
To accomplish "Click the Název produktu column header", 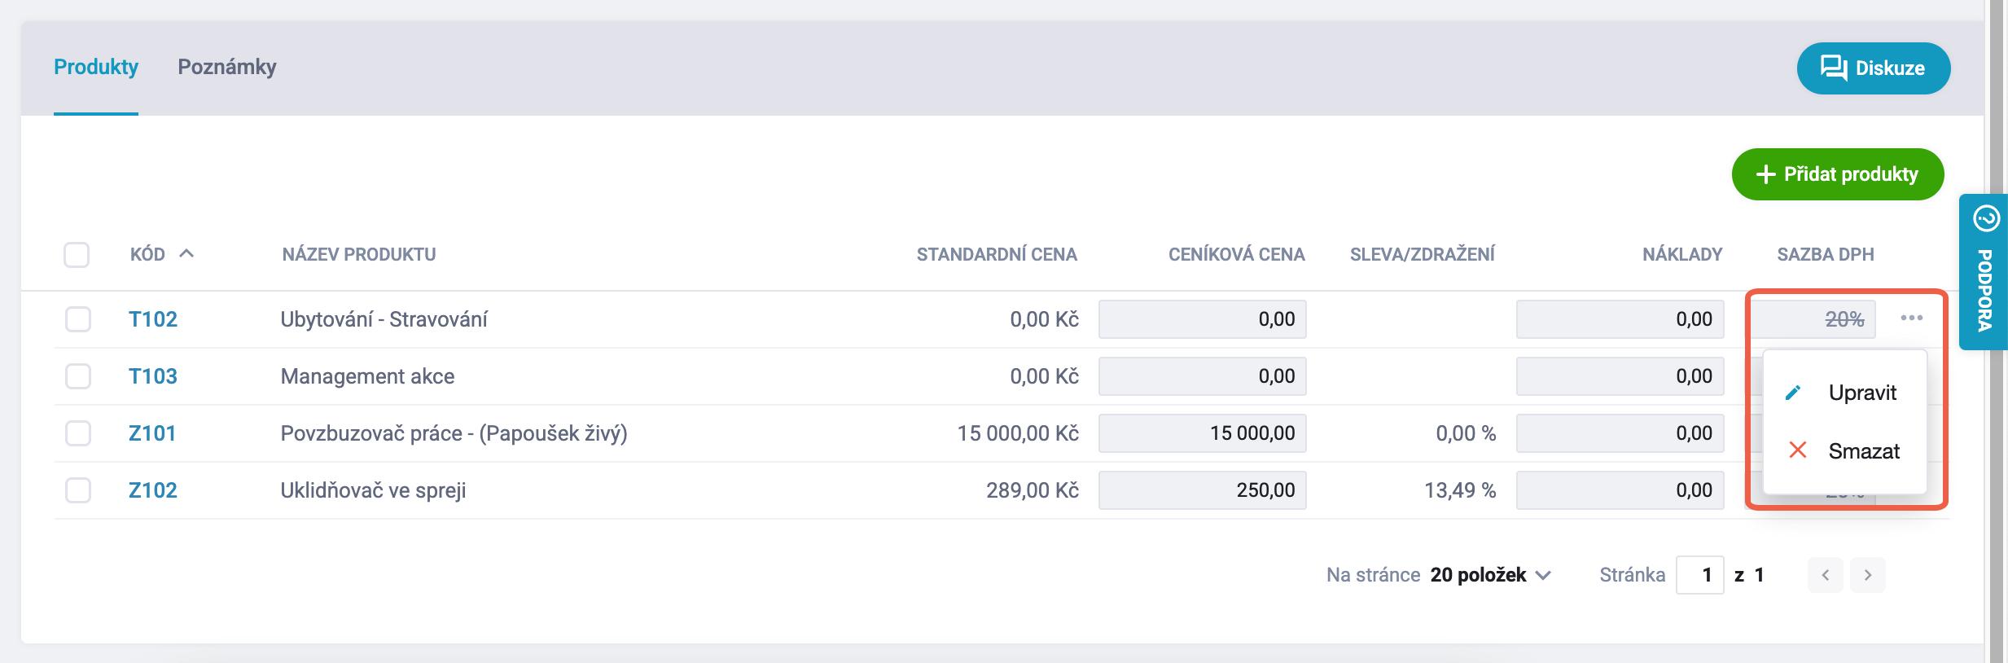I will pos(358,254).
